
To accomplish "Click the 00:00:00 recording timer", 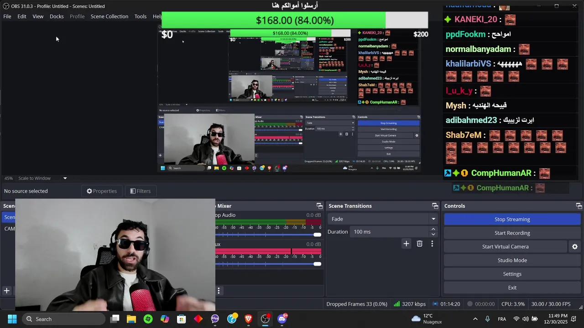I will click(481, 304).
